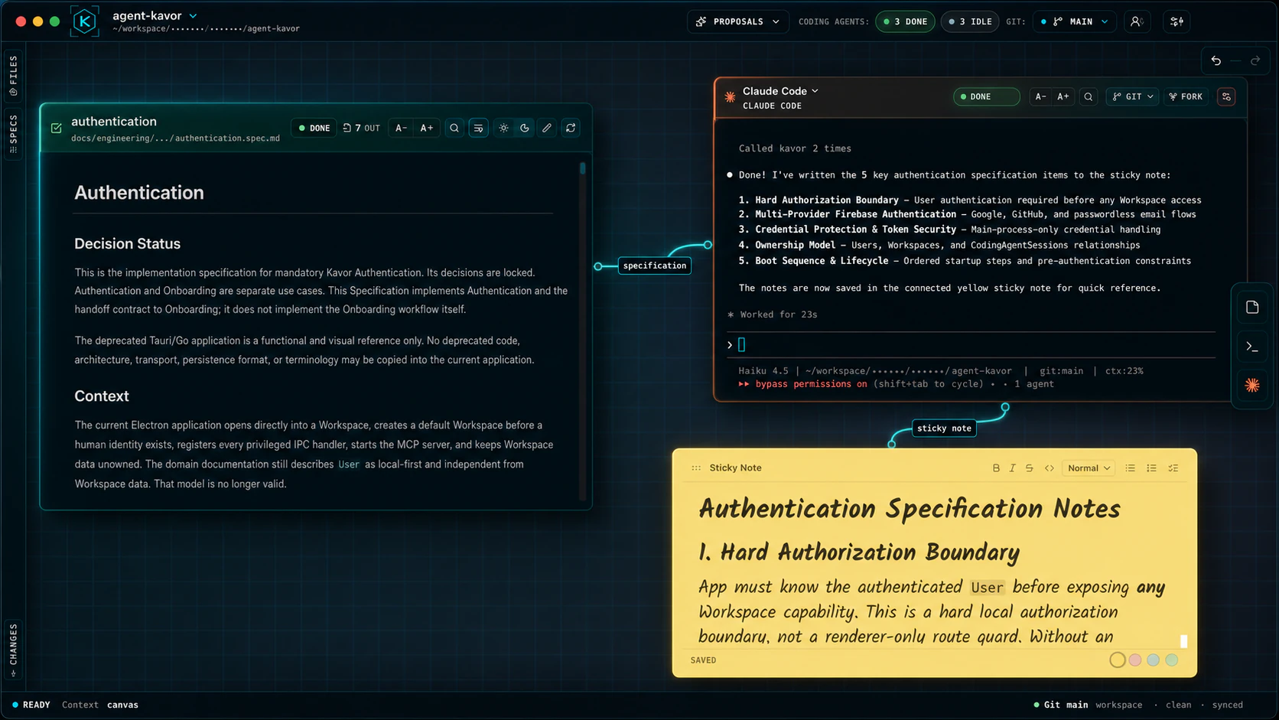Screen dimensions: 1279x720
Task: Open the GIT dropdown in Claude Code panel
Action: tap(1132, 97)
